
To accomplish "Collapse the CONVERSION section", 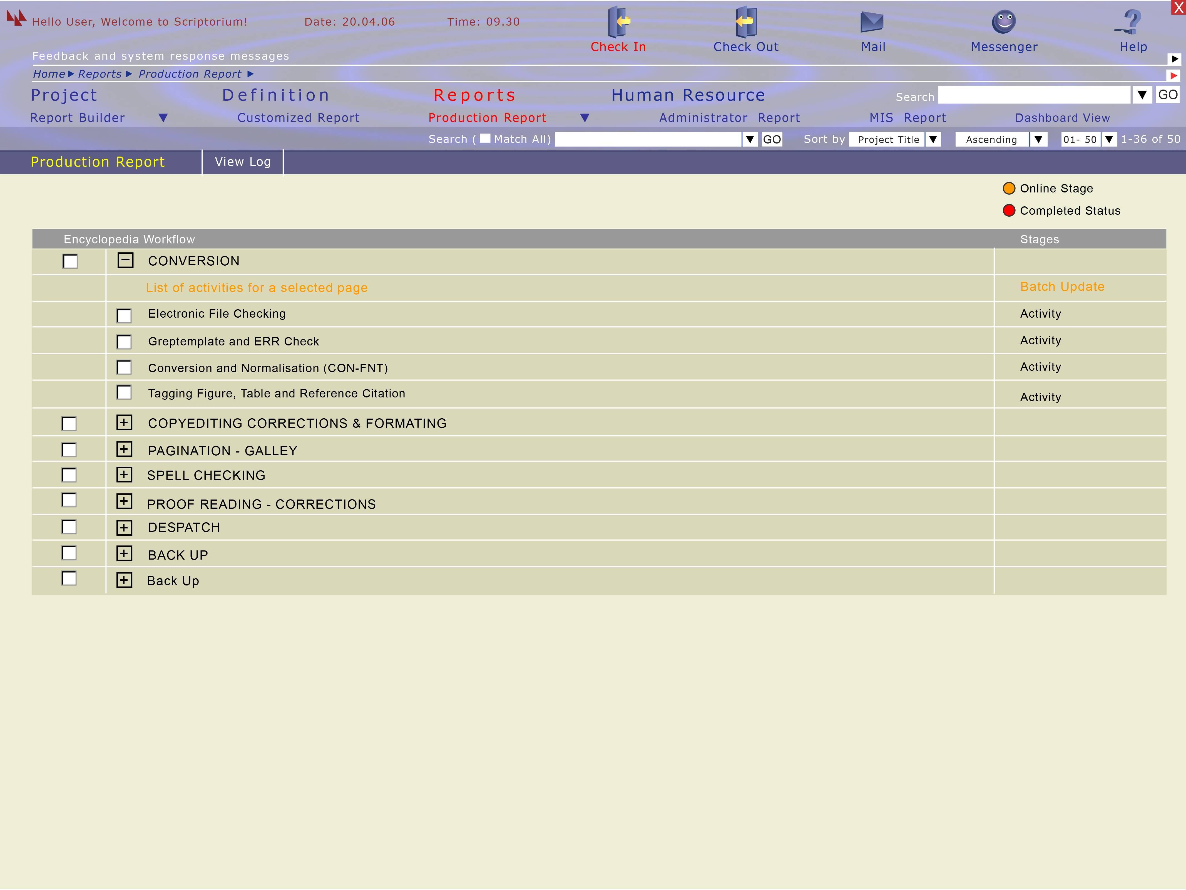I will (x=125, y=261).
